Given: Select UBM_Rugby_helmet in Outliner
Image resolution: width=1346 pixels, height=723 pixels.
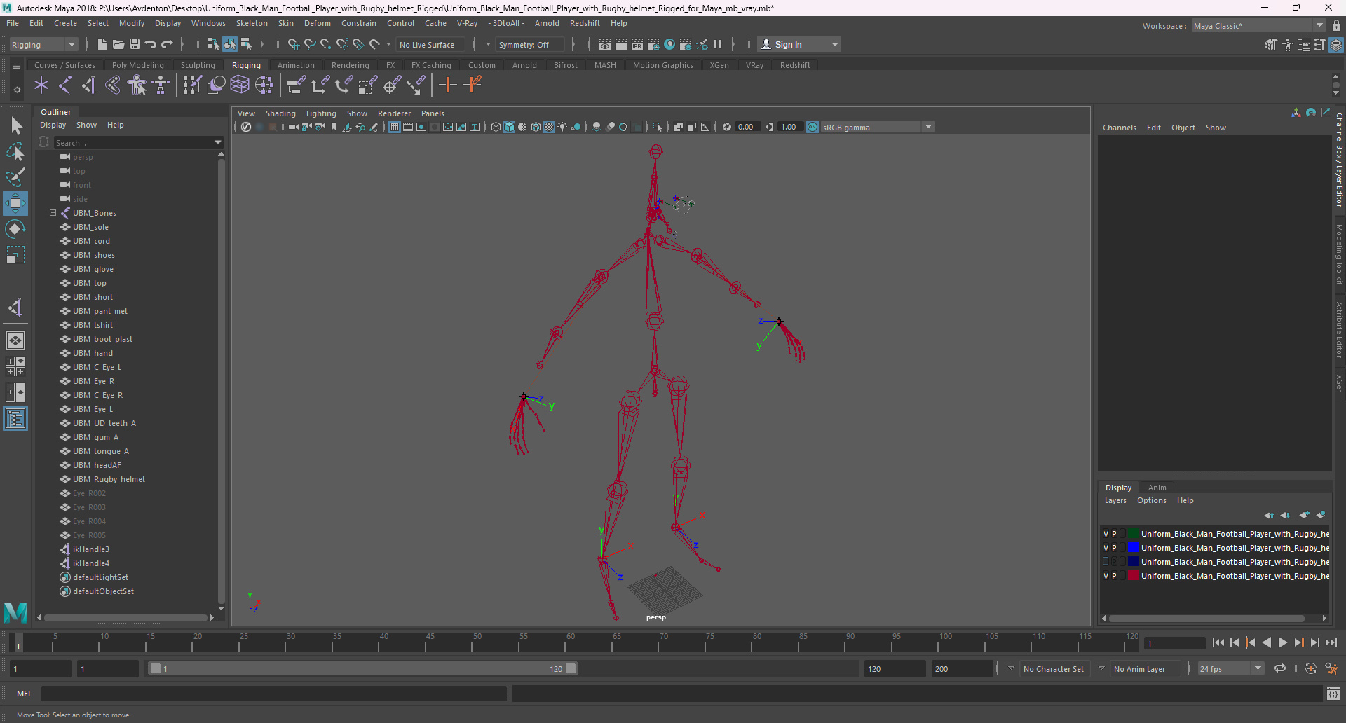Looking at the screenshot, I should click(109, 479).
